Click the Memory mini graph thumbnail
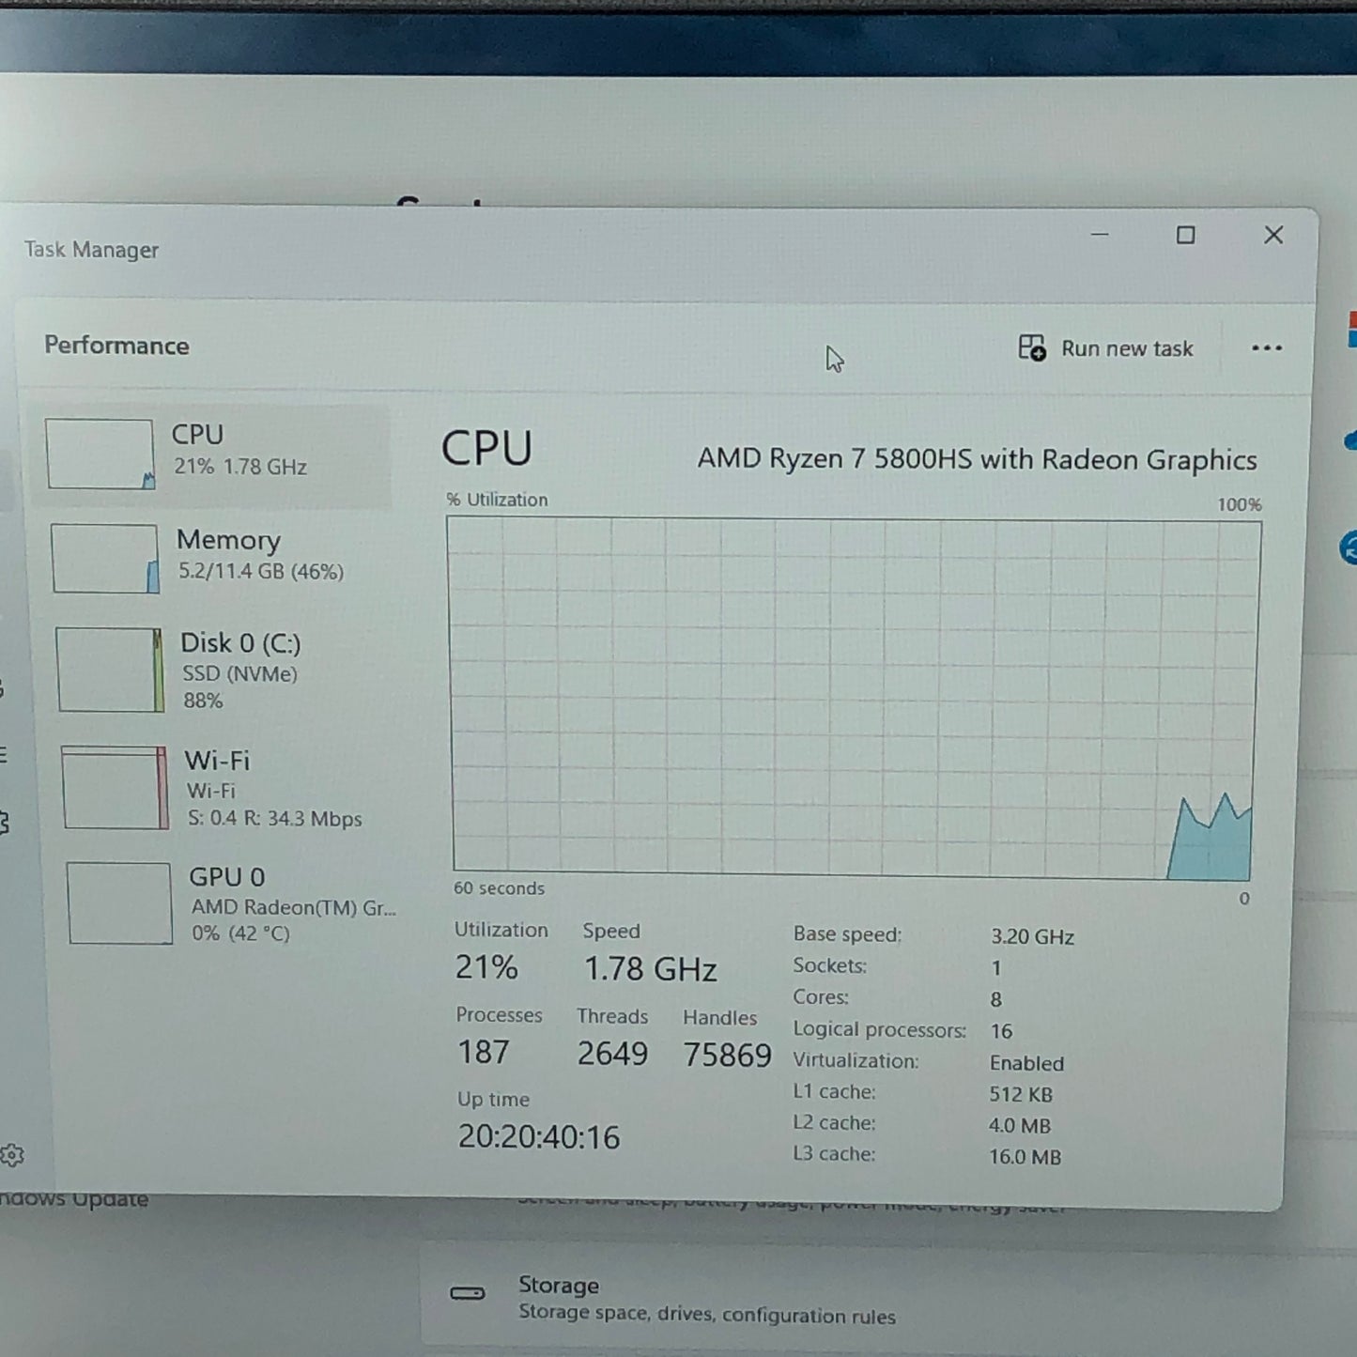The height and width of the screenshot is (1357, 1357). click(x=106, y=559)
